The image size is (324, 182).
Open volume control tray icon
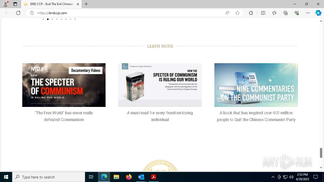(291, 177)
